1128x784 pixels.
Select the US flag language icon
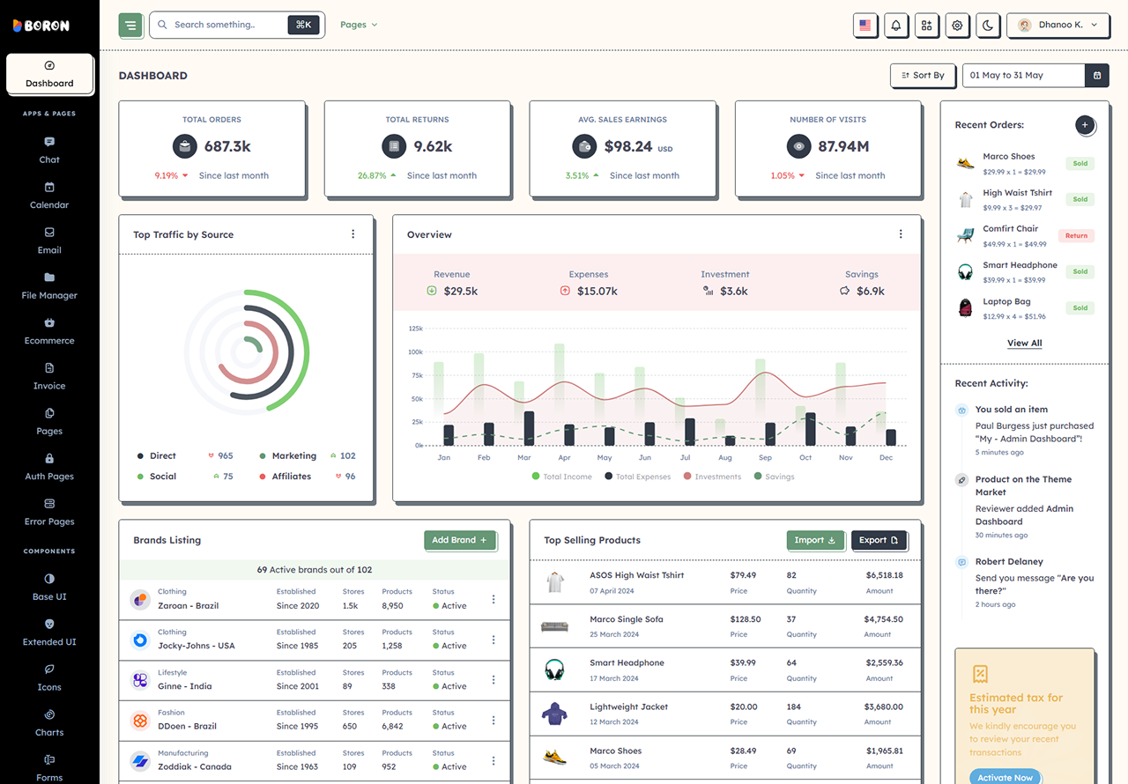pyautogui.click(x=865, y=26)
